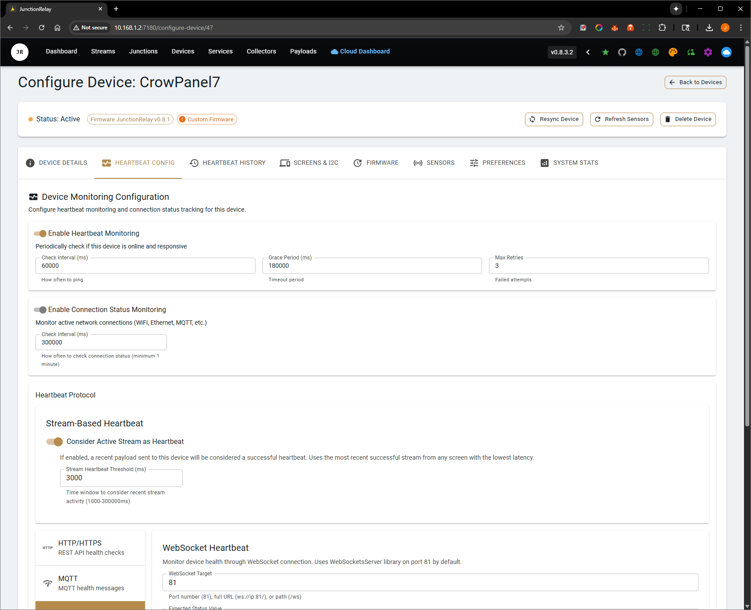Go Back to Devices

(x=695, y=82)
